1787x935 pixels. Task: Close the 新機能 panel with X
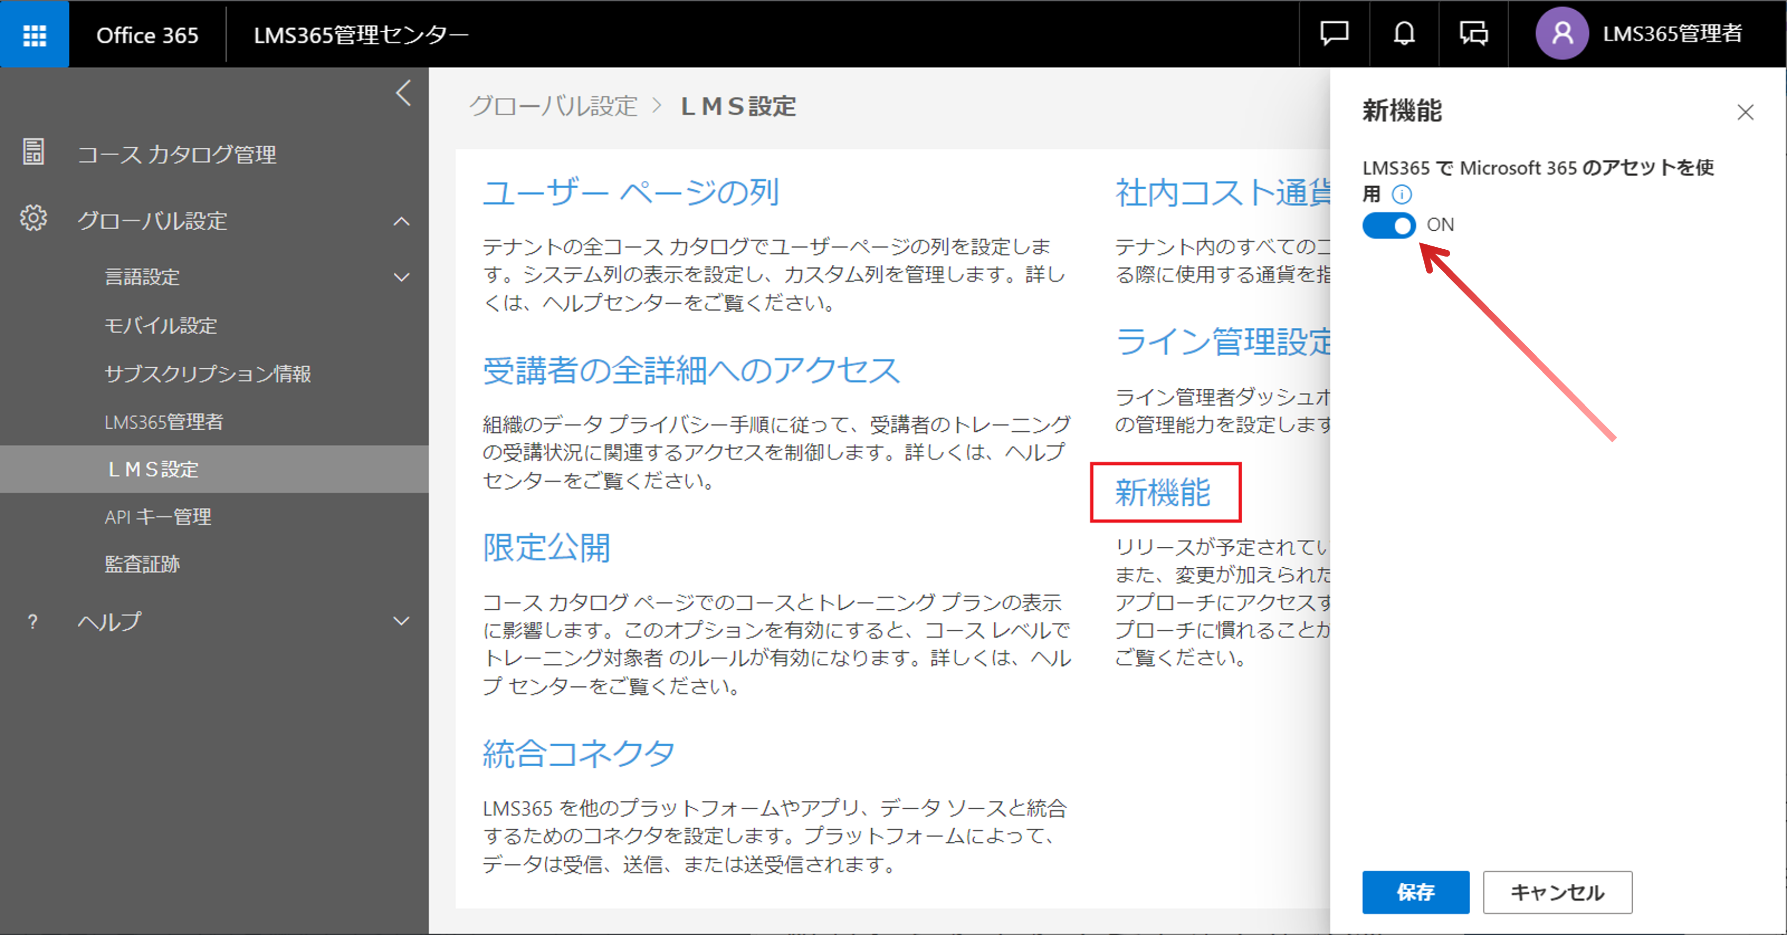coord(1746,112)
